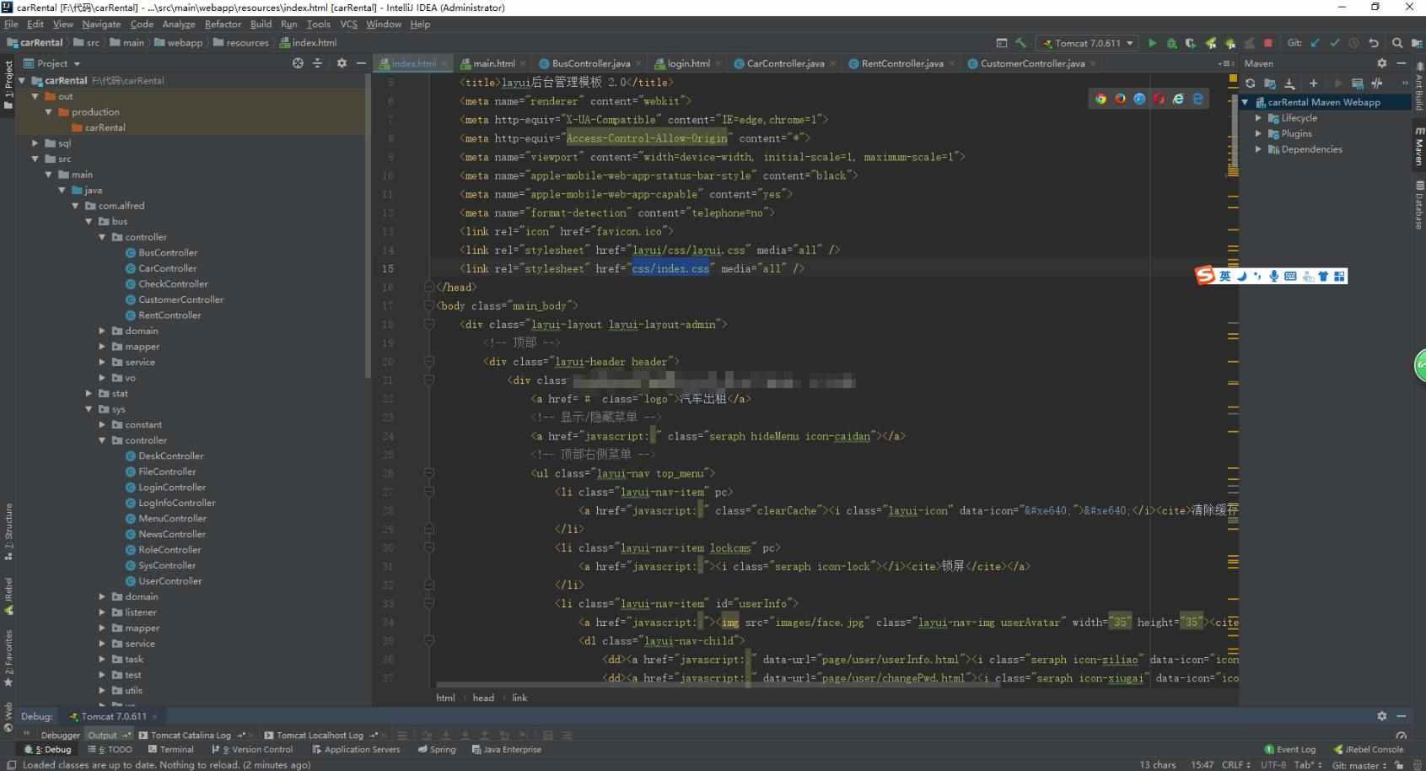Click the Build project hammer icon

click(1020, 43)
